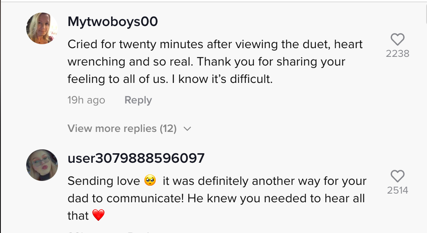Viewport: 427px width, 233px height.
Task: Click the "Sending love" comment text
Action: [104, 181]
